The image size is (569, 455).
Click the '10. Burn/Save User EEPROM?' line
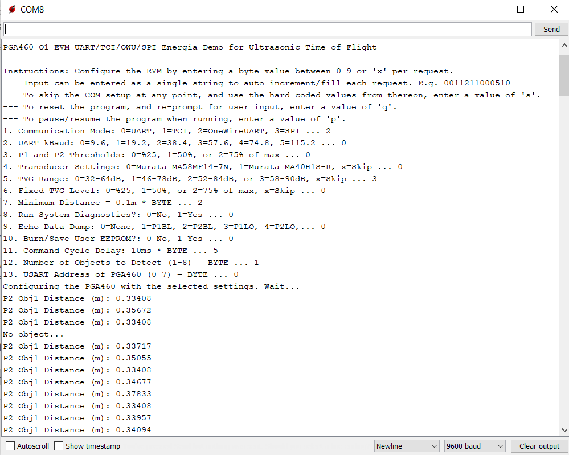coord(118,239)
